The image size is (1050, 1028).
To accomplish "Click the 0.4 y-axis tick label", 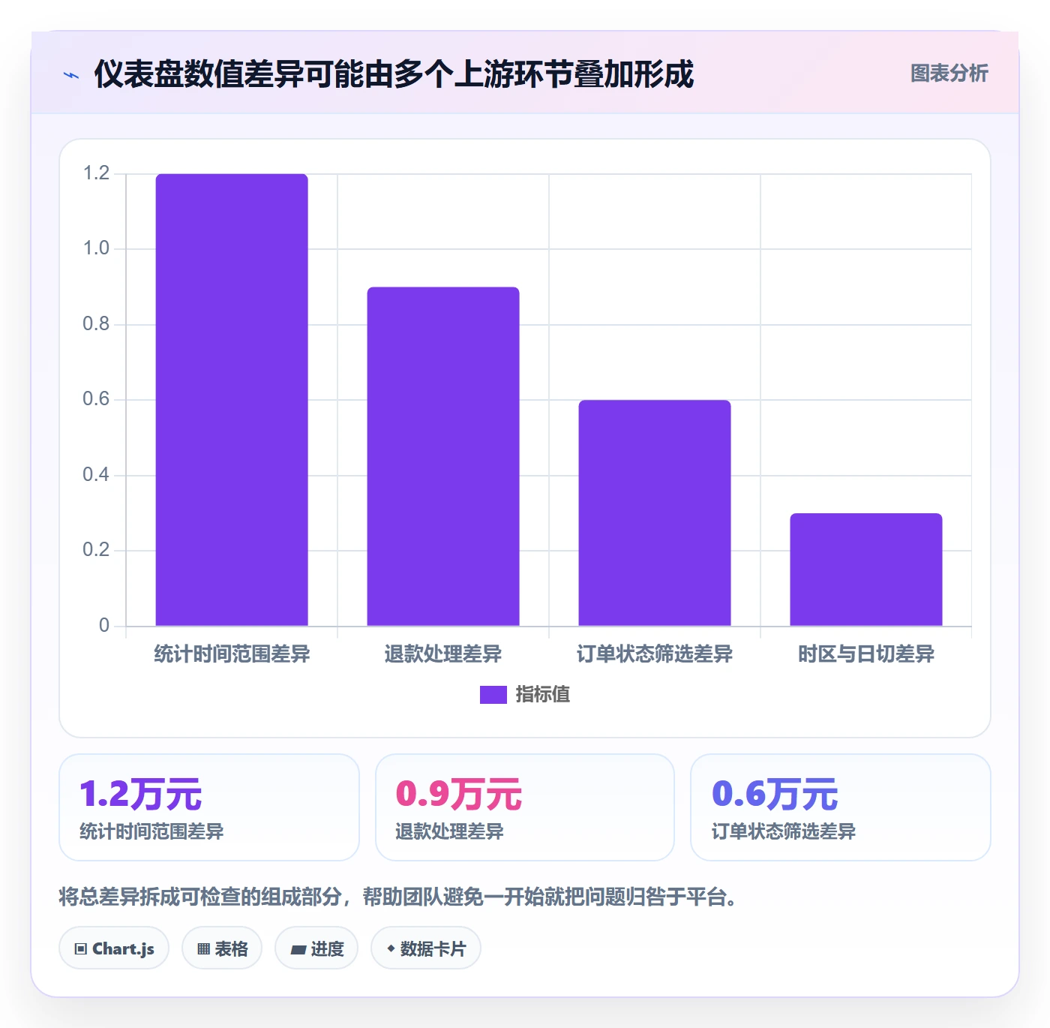I will coord(96,475).
